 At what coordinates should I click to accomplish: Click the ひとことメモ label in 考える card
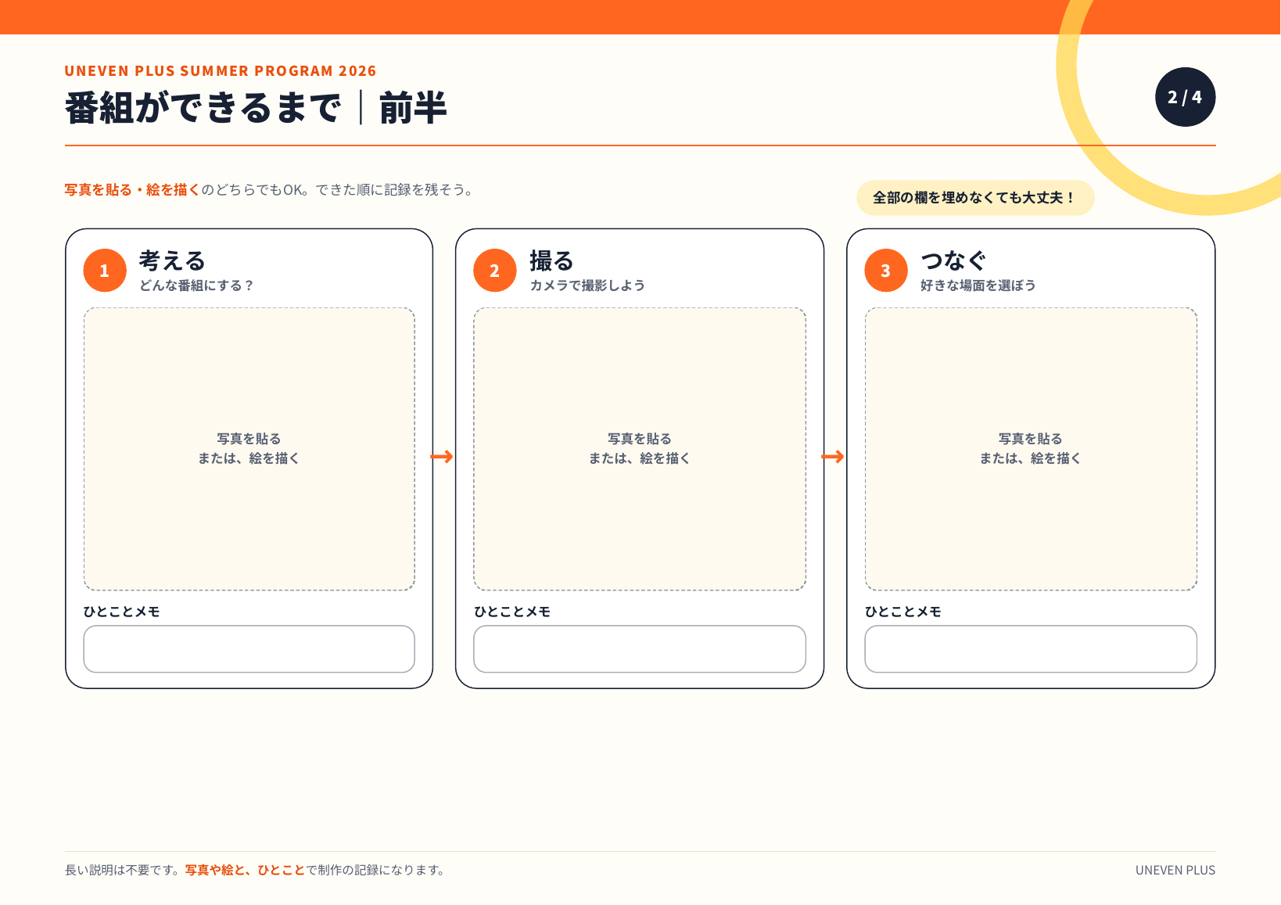coord(122,612)
